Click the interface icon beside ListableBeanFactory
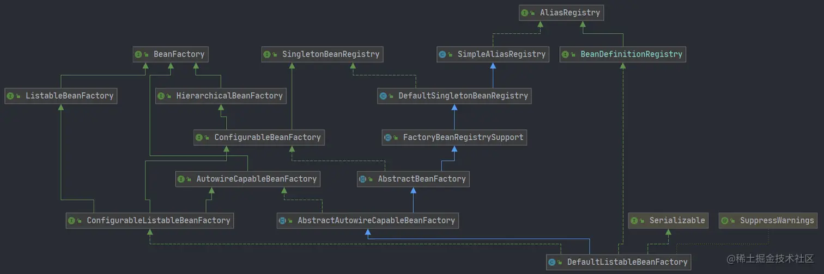Screen dimensions: 824x274 click(x=10, y=96)
